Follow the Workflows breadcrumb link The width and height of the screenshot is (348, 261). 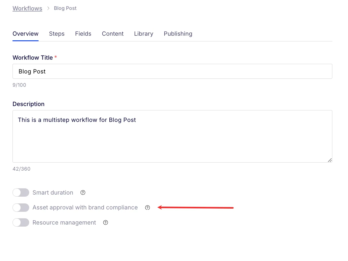(27, 8)
